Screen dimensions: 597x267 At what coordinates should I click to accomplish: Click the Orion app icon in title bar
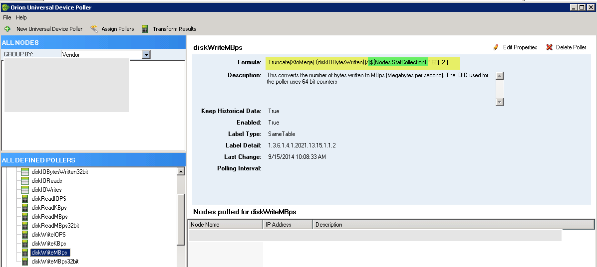[5, 7]
